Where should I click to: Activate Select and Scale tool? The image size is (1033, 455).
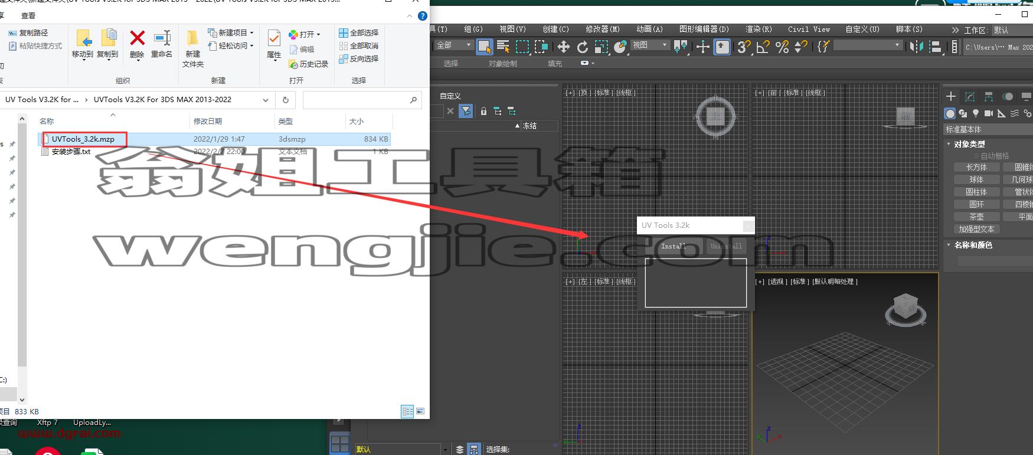(x=602, y=47)
